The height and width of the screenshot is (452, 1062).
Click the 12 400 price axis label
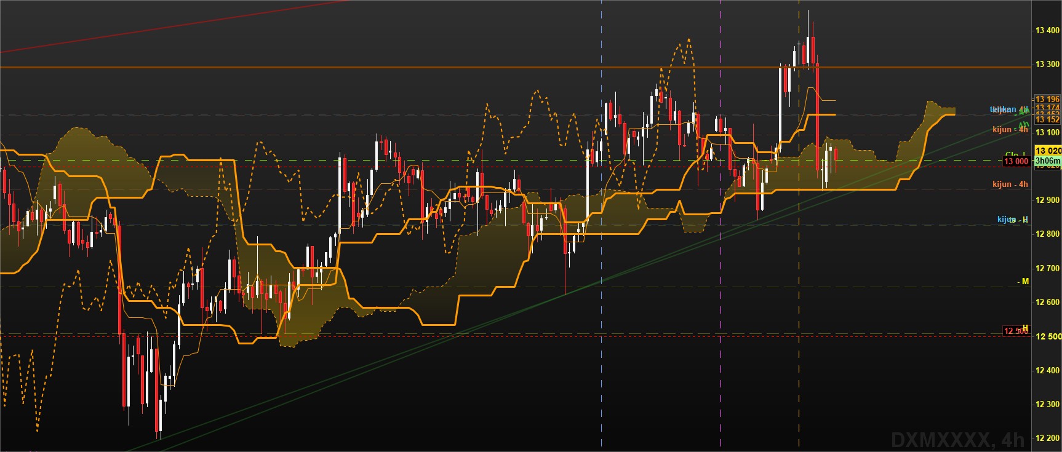click(1047, 370)
